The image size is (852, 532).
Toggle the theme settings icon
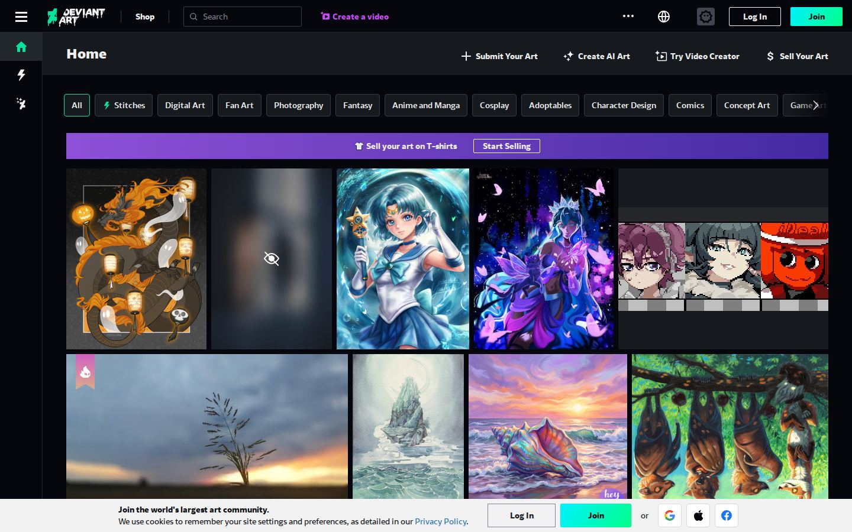tap(705, 17)
